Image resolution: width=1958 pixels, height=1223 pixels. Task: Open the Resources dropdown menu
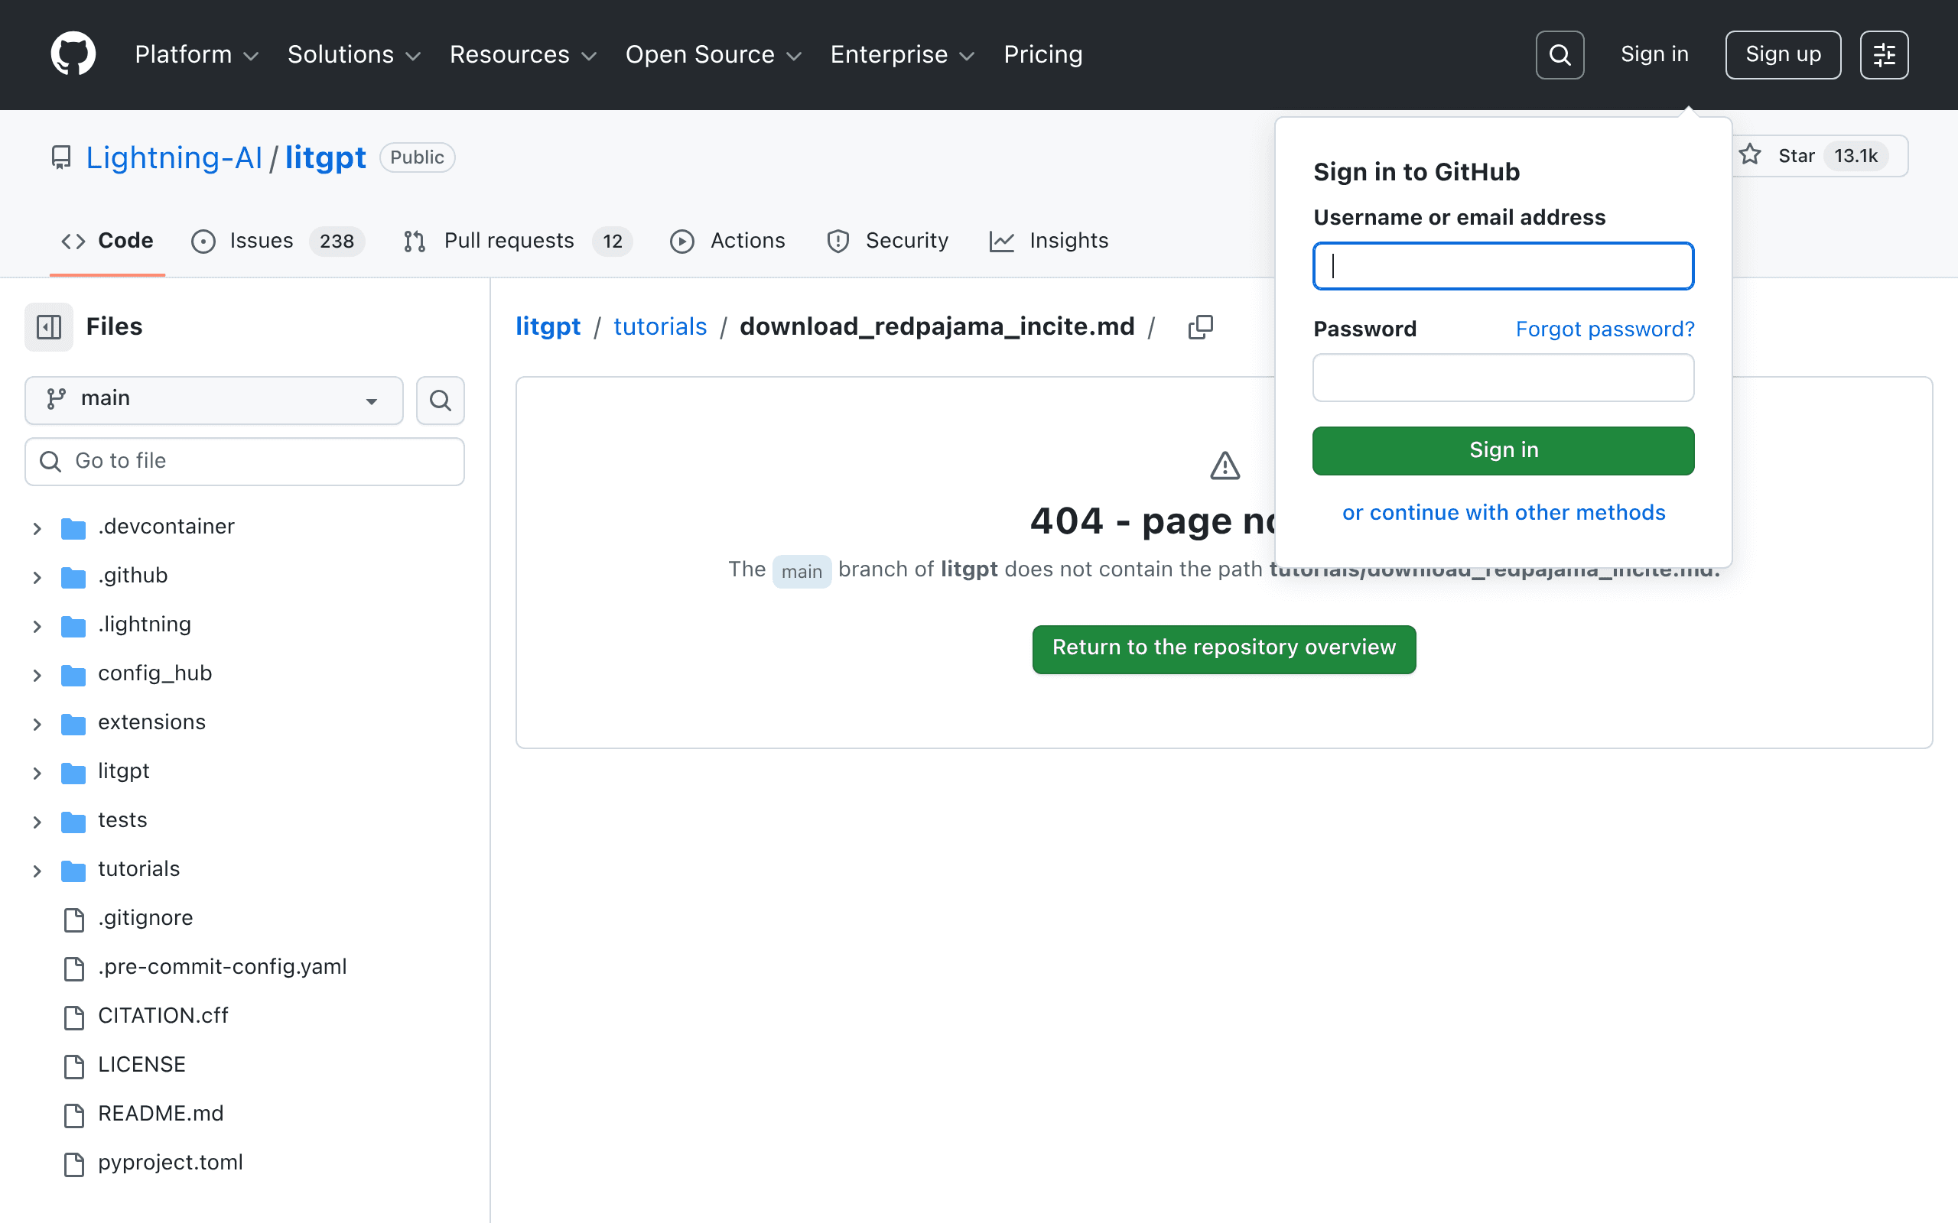click(x=522, y=54)
